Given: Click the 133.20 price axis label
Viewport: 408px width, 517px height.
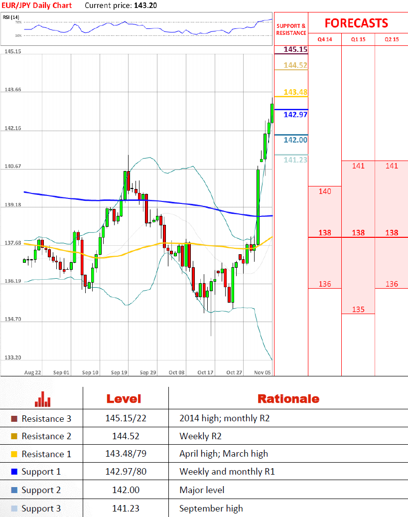Looking at the screenshot, I should [x=13, y=358].
